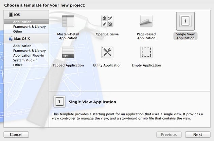Click the bold Single View Application heading
This screenshot has width=214, height=141.
pyautogui.click(x=92, y=102)
